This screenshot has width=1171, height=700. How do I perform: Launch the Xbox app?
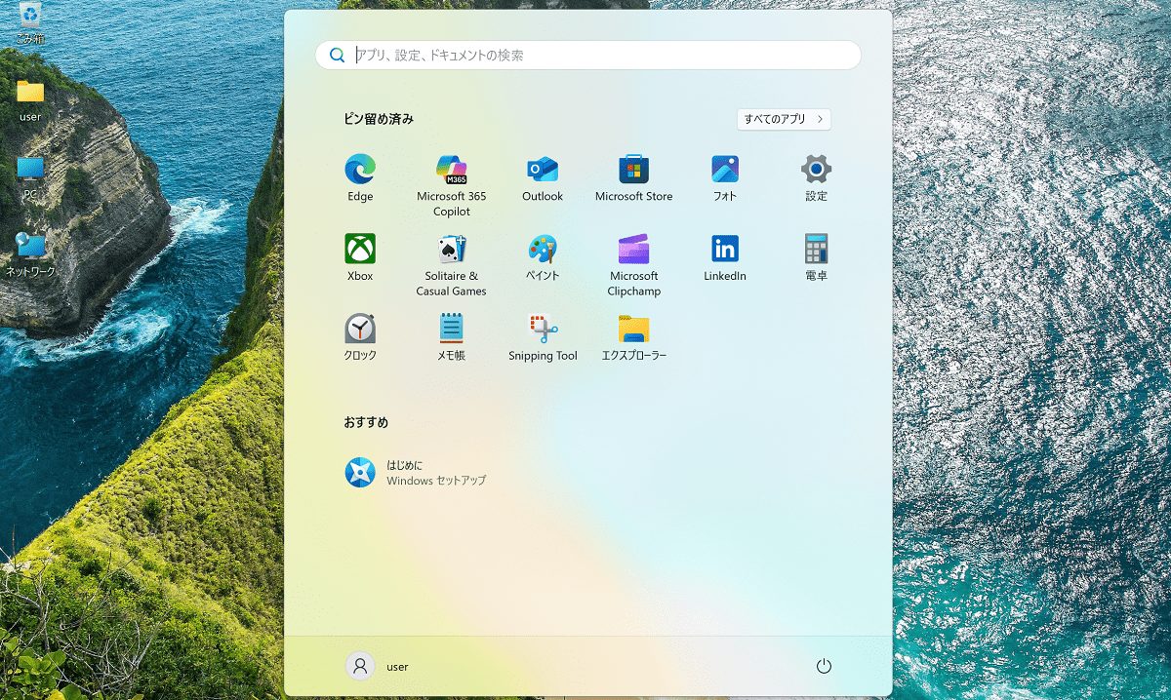pyautogui.click(x=360, y=257)
